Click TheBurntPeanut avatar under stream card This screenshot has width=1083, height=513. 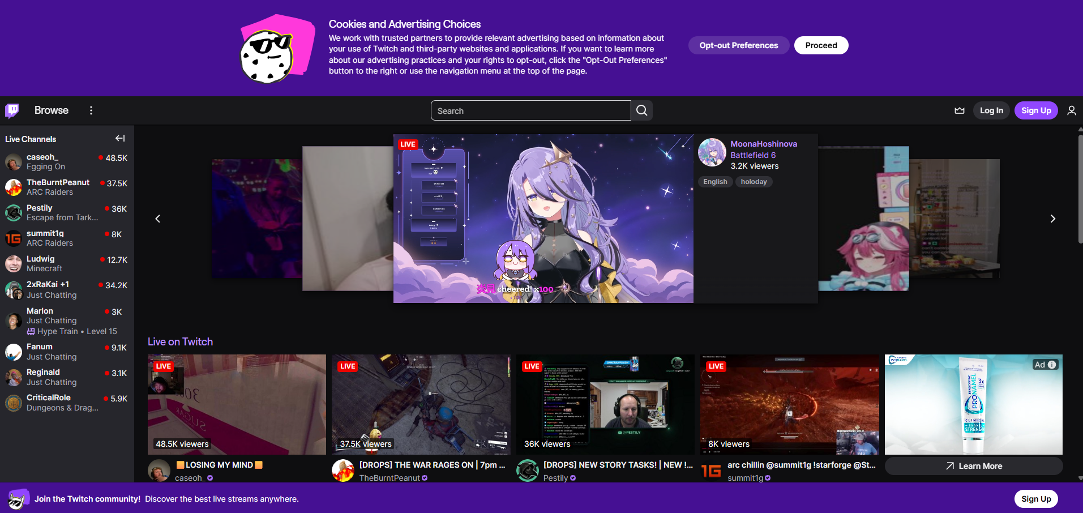click(x=343, y=471)
